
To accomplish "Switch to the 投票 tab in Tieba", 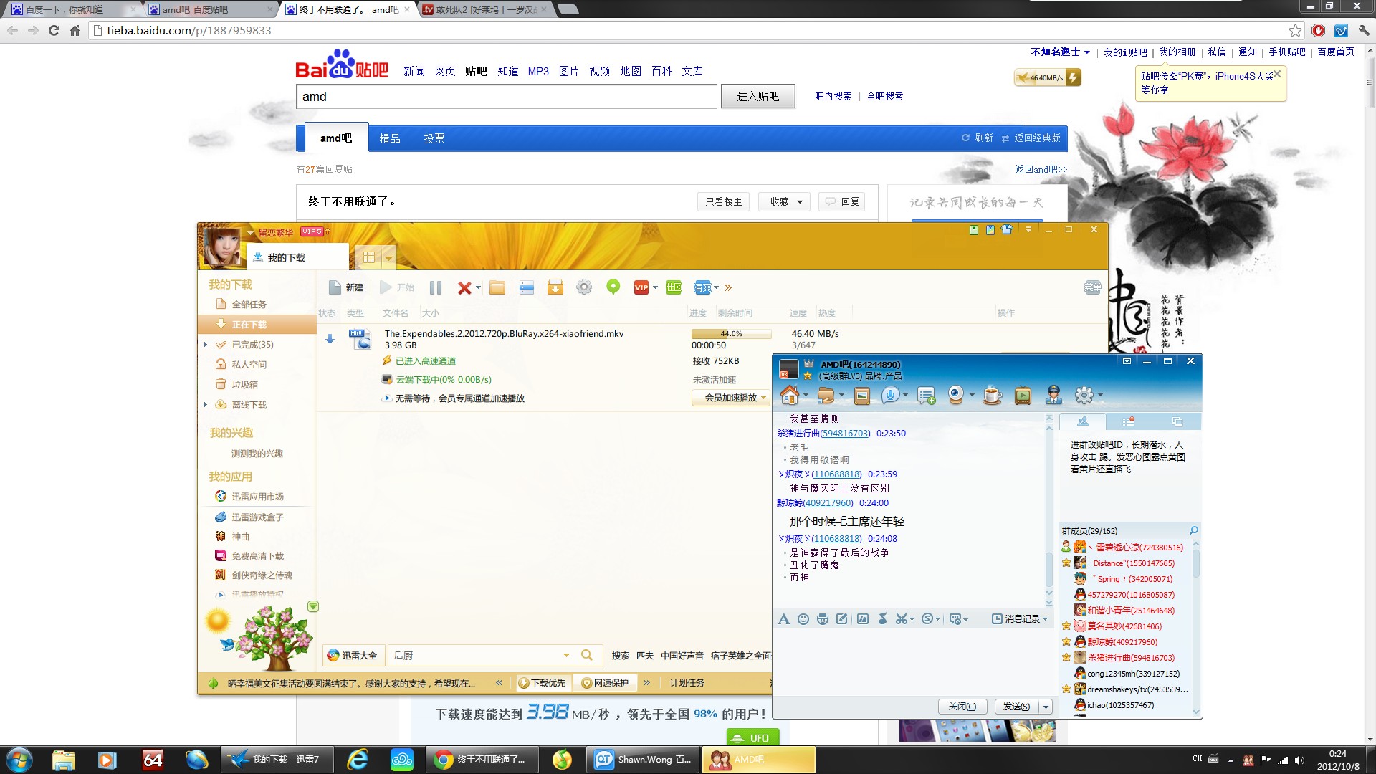I will click(434, 138).
